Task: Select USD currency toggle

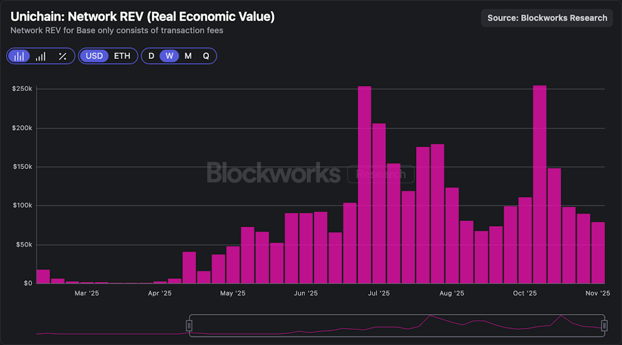Action: [94, 56]
